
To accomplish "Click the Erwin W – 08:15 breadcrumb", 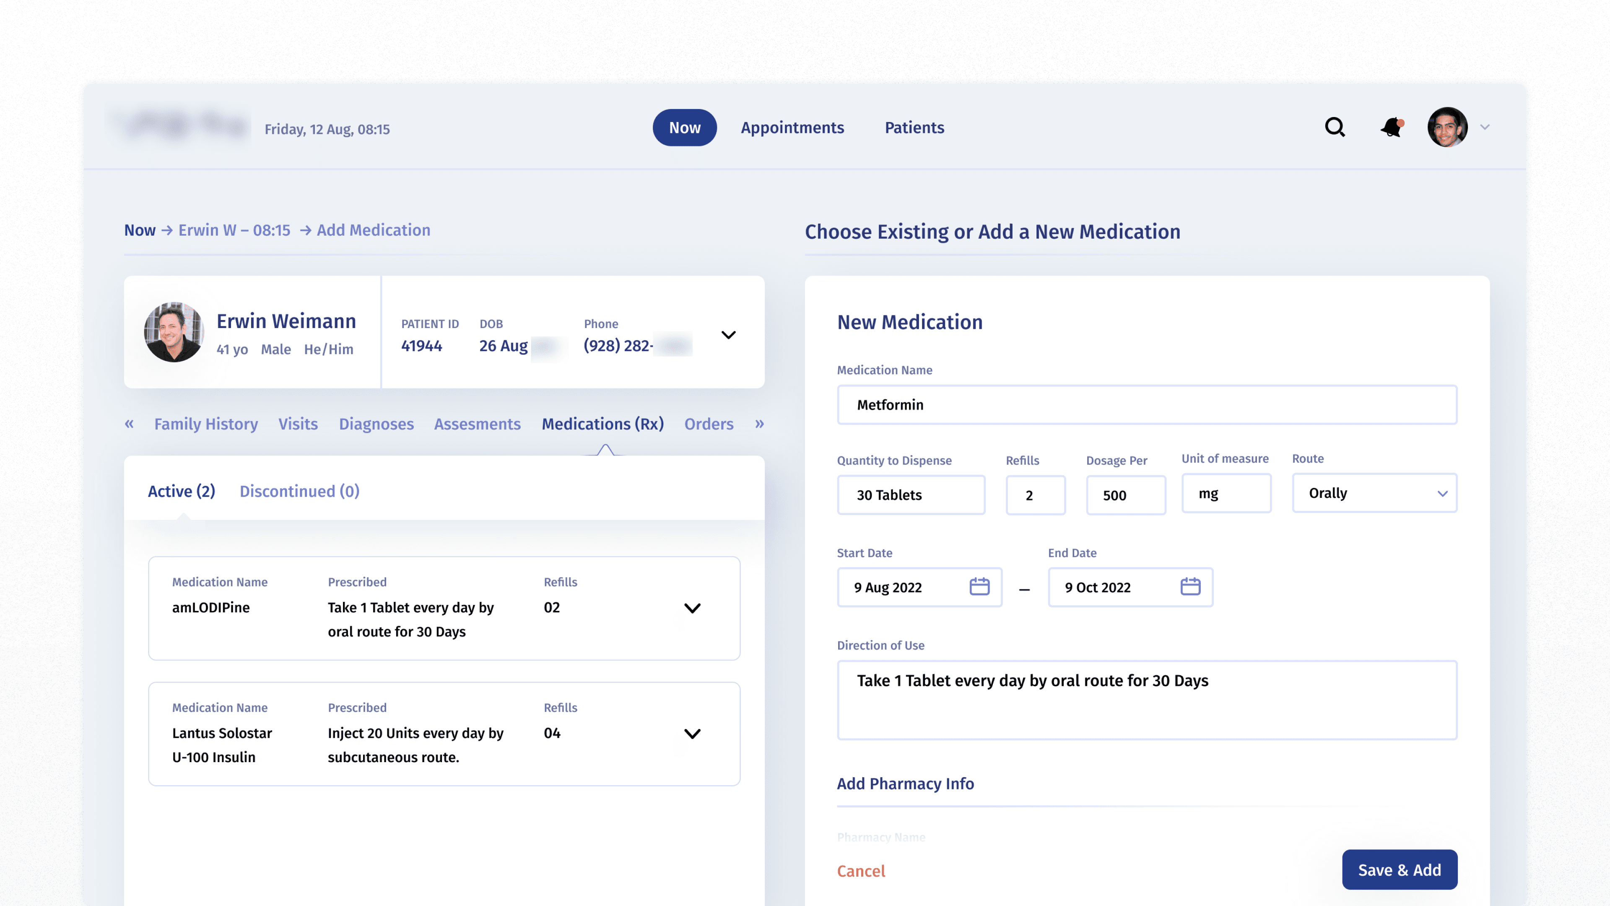I will pos(234,230).
